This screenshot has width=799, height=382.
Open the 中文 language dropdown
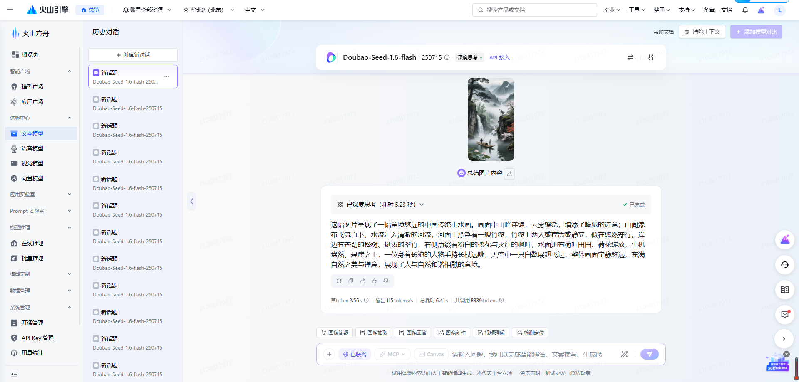pos(255,10)
